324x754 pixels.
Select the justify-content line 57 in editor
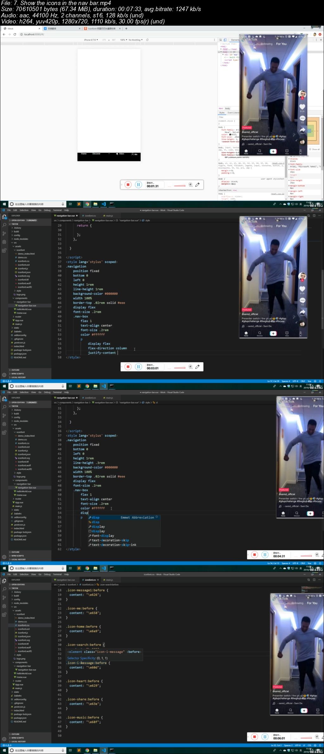(x=102, y=353)
